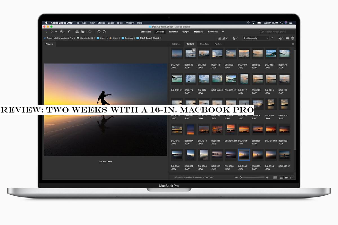Open the Metadata panel tab
338x225 pixels.
click(204, 44)
